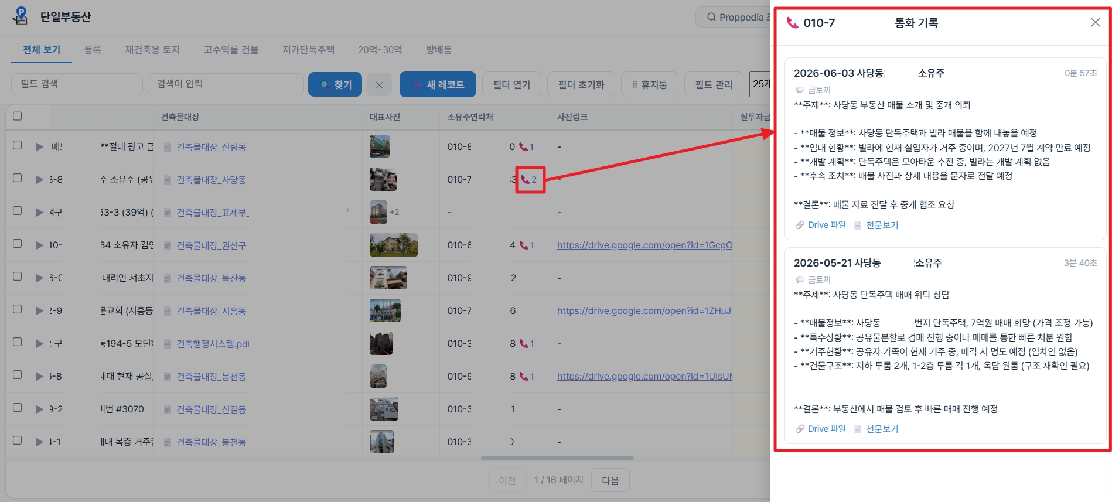Screen dimensions: 1112x502
Task: Click 전문보기 document icon in 2026-05-21 card
Action: coord(858,429)
